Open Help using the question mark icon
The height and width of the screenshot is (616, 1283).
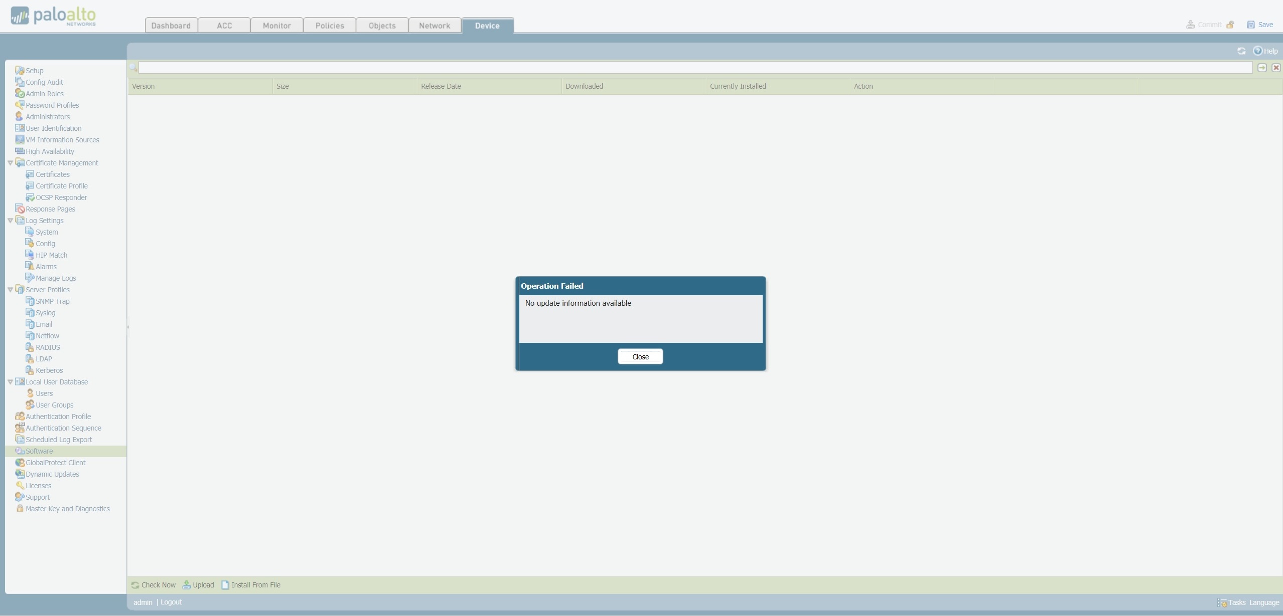(x=1258, y=51)
